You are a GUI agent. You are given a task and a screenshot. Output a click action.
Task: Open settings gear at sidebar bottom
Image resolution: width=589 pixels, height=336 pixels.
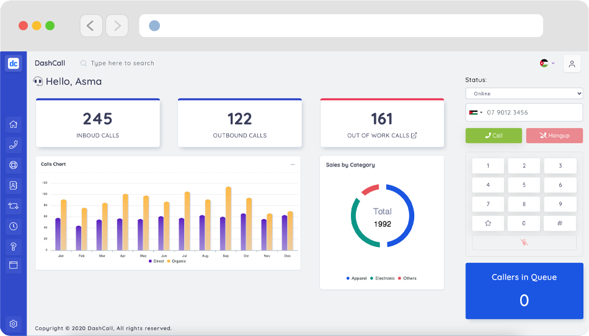[x=14, y=324]
